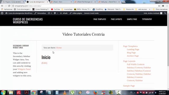The width and height of the screenshot is (169, 95).
Task: Open the Archive Page sidebar link
Action: [133, 56]
